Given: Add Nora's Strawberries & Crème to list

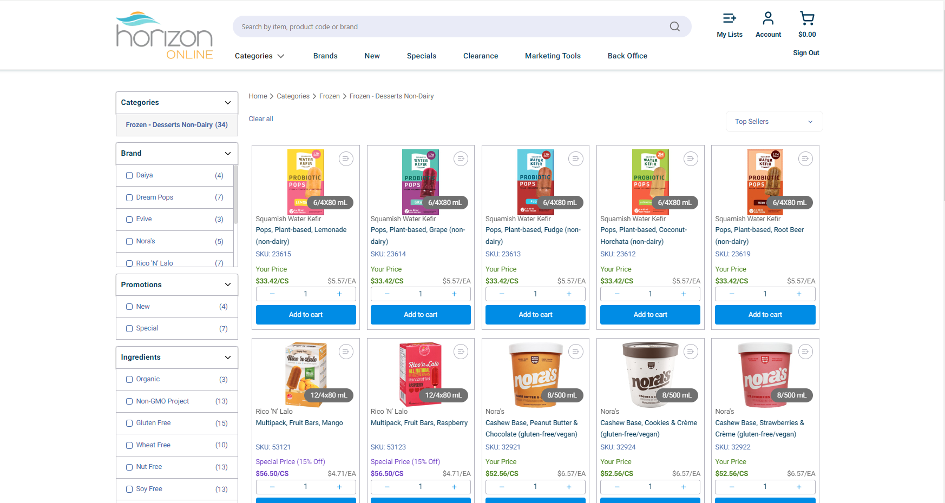Looking at the screenshot, I should click(x=805, y=352).
